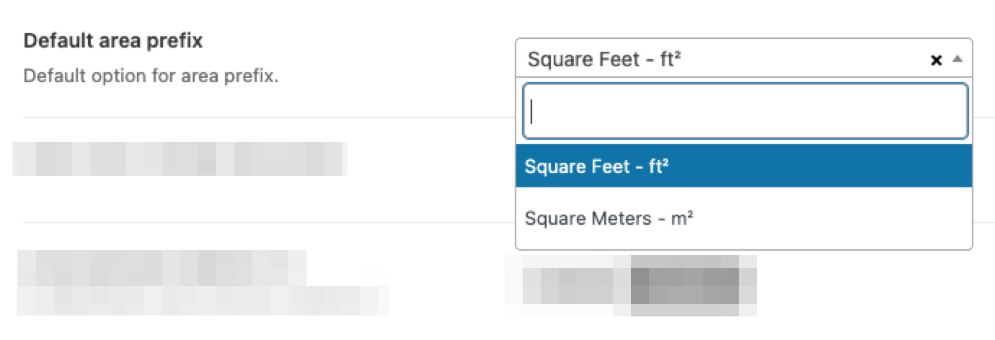Click the selected "Square Feet - ft²" combo box value

(x=604, y=59)
